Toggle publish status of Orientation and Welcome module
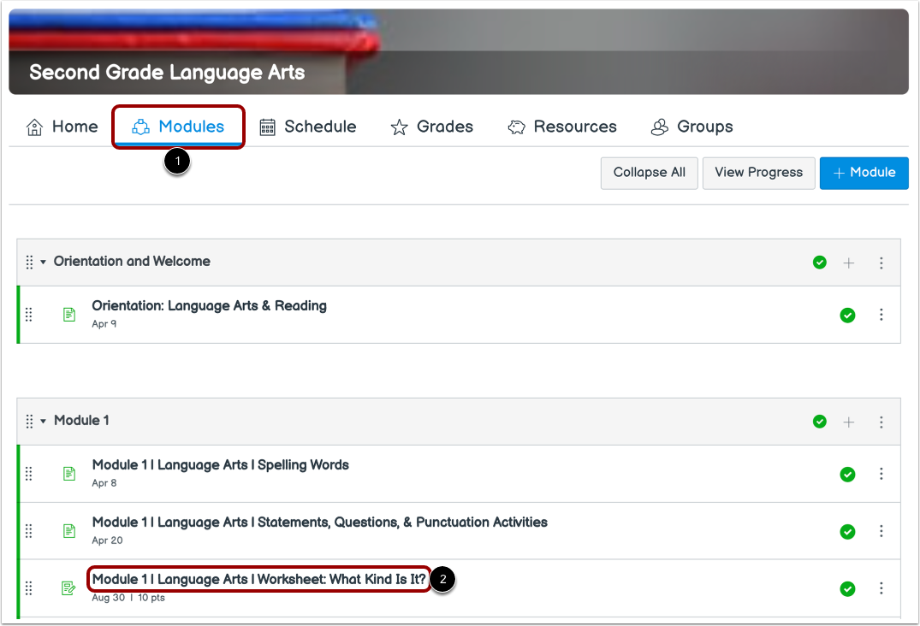Viewport: 920px width, 626px height. click(x=820, y=263)
